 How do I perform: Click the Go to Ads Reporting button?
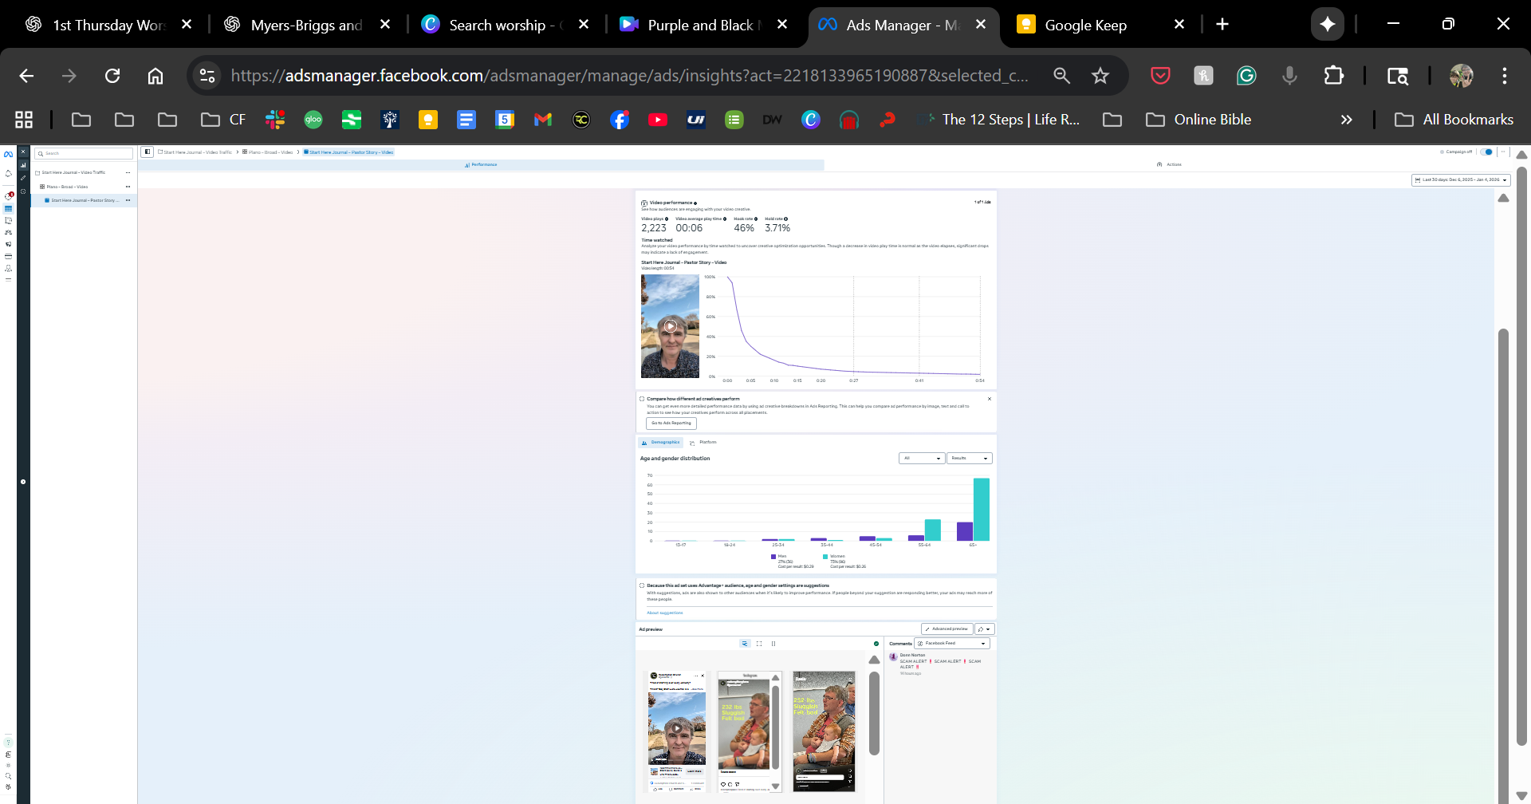[x=671, y=424]
